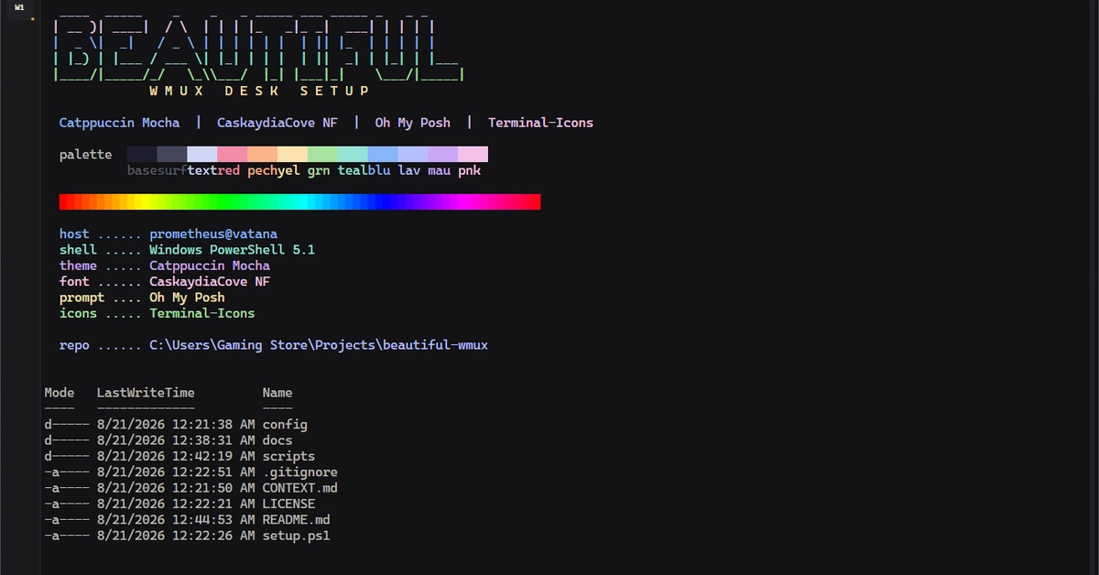Screen dimensions: 1099x575
Task: Pick the green (grn) palette swatch
Action: point(322,154)
